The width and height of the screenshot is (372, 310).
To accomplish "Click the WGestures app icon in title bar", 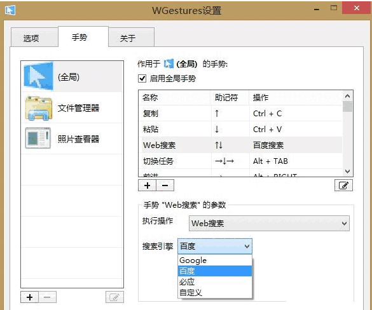I will (10, 10).
